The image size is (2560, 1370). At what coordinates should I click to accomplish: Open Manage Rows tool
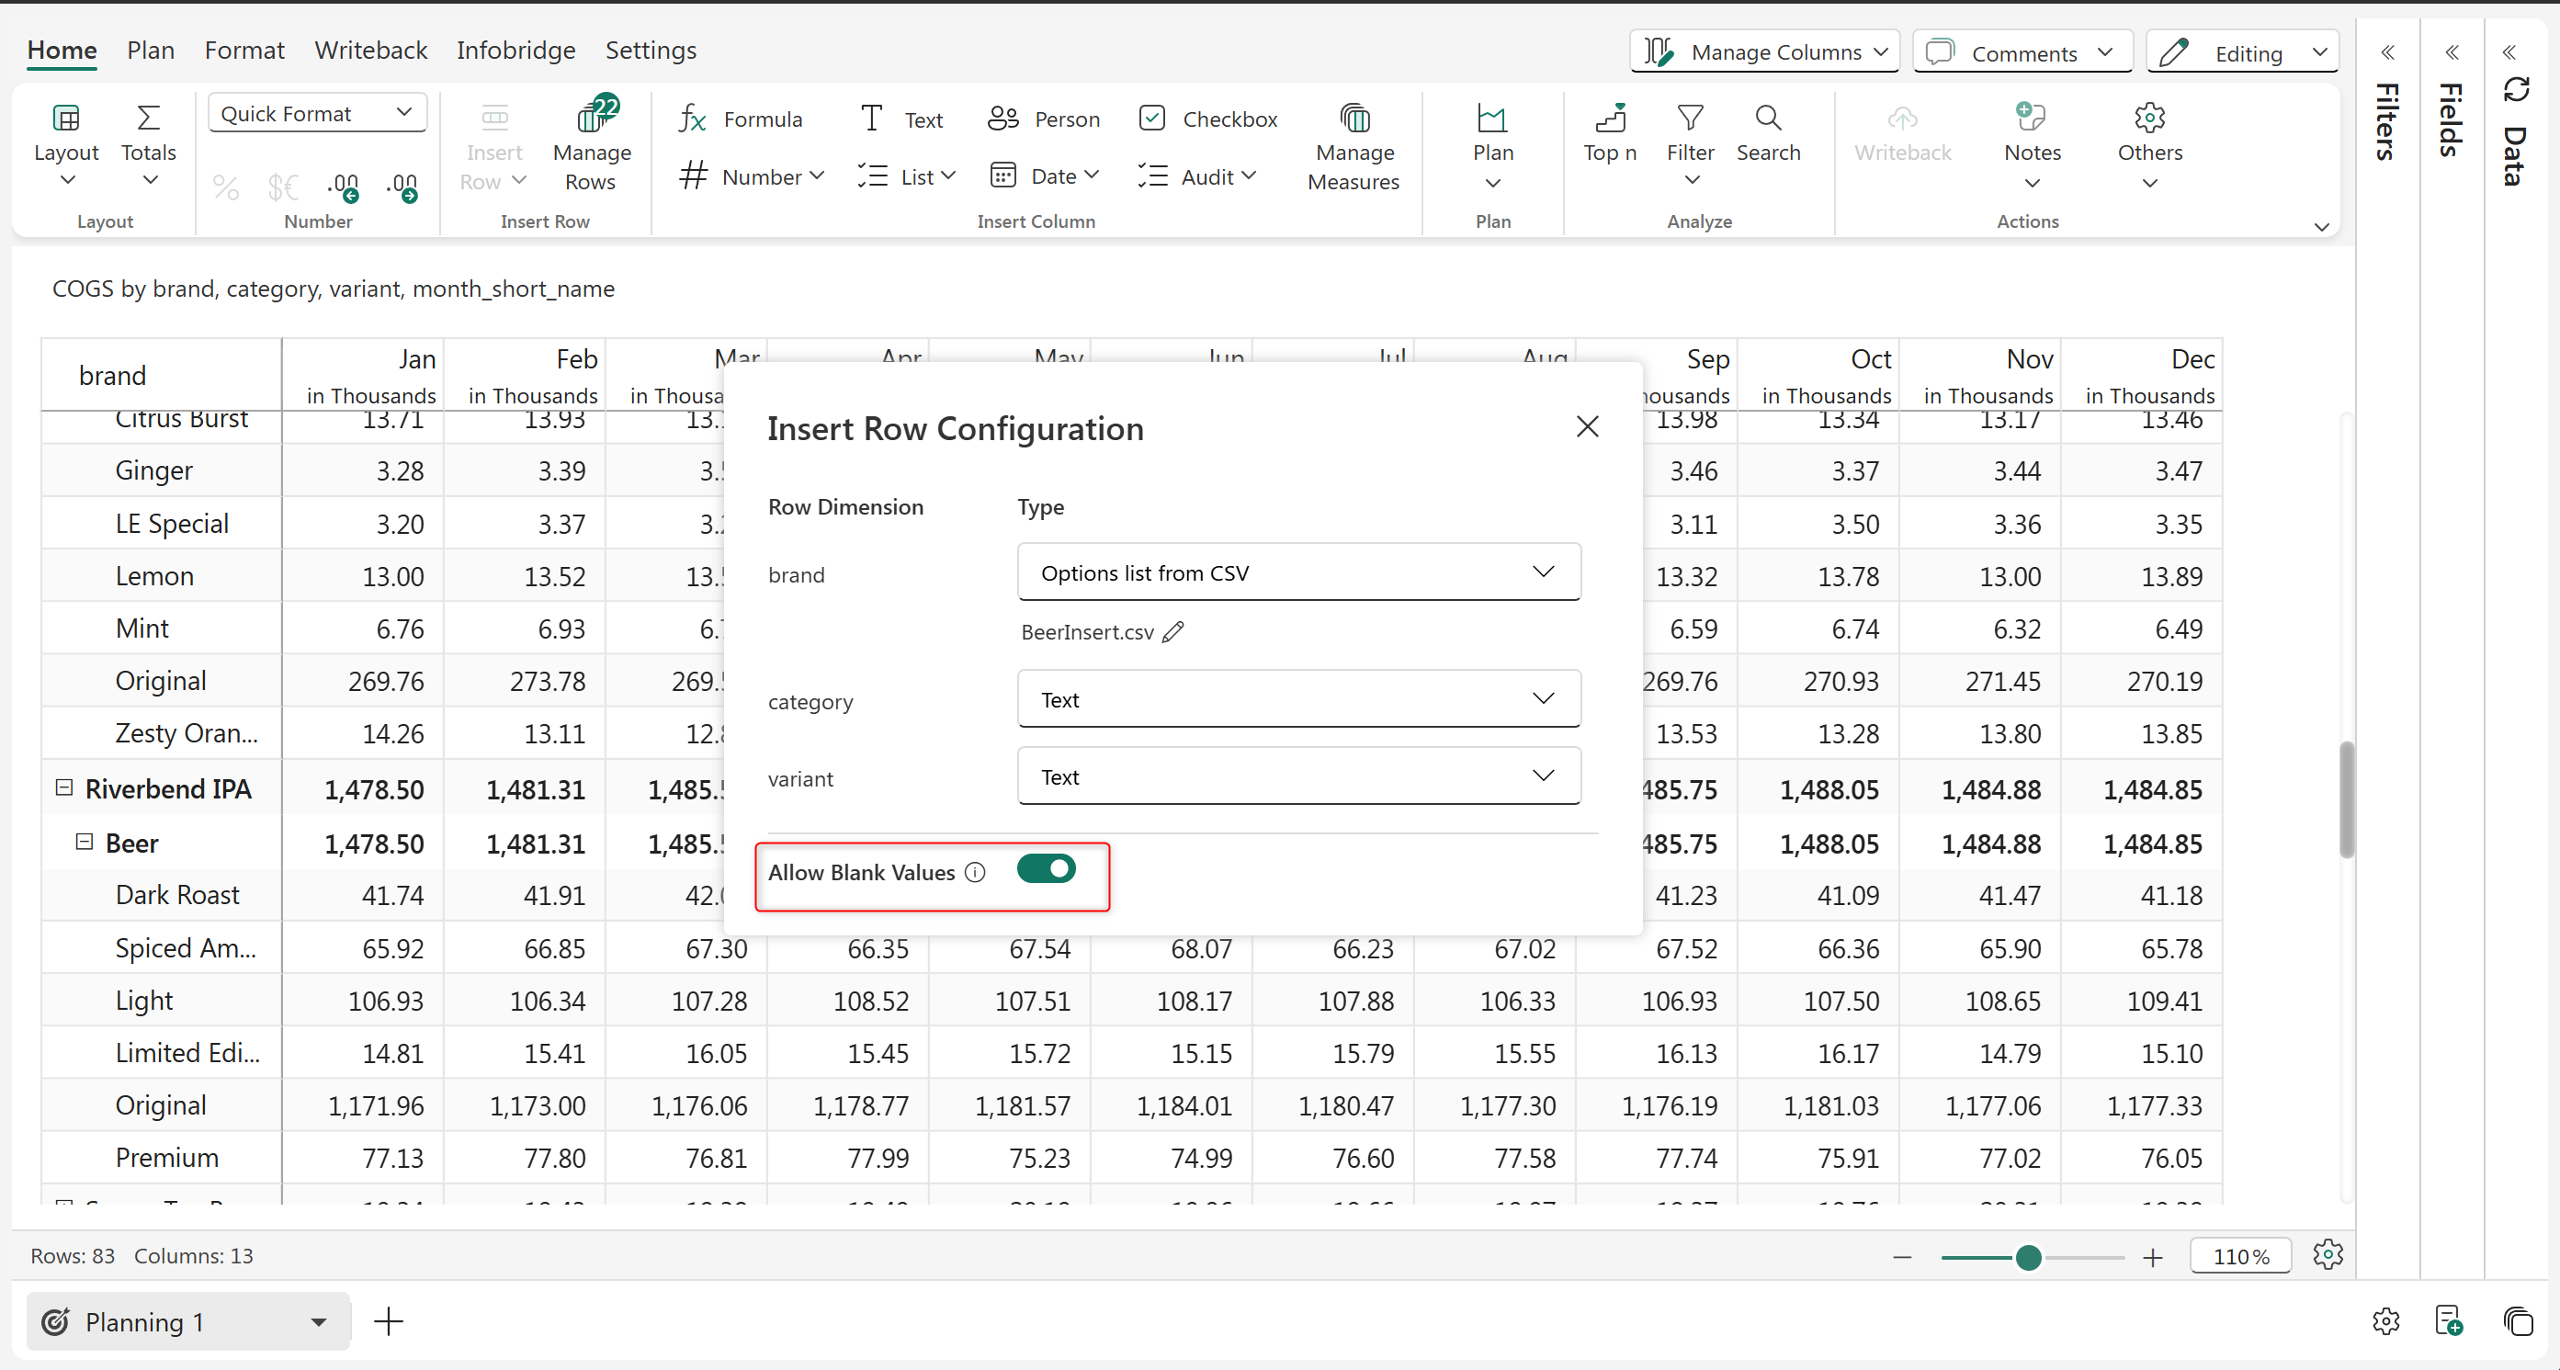coord(593,147)
